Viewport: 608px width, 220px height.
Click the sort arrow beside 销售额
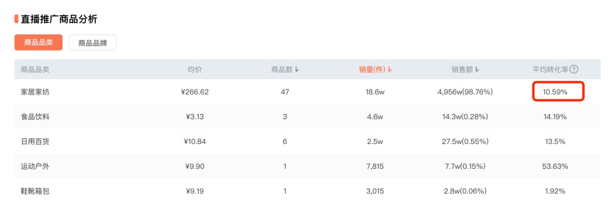coord(477,70)
